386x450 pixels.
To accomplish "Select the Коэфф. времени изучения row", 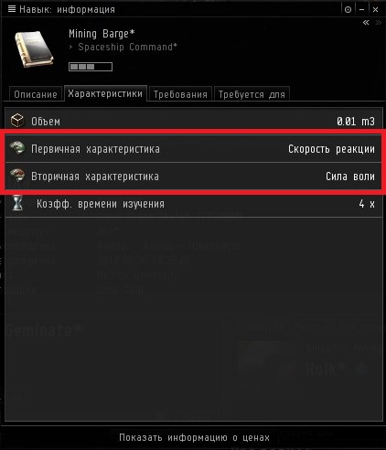I will tap(194, 203).
